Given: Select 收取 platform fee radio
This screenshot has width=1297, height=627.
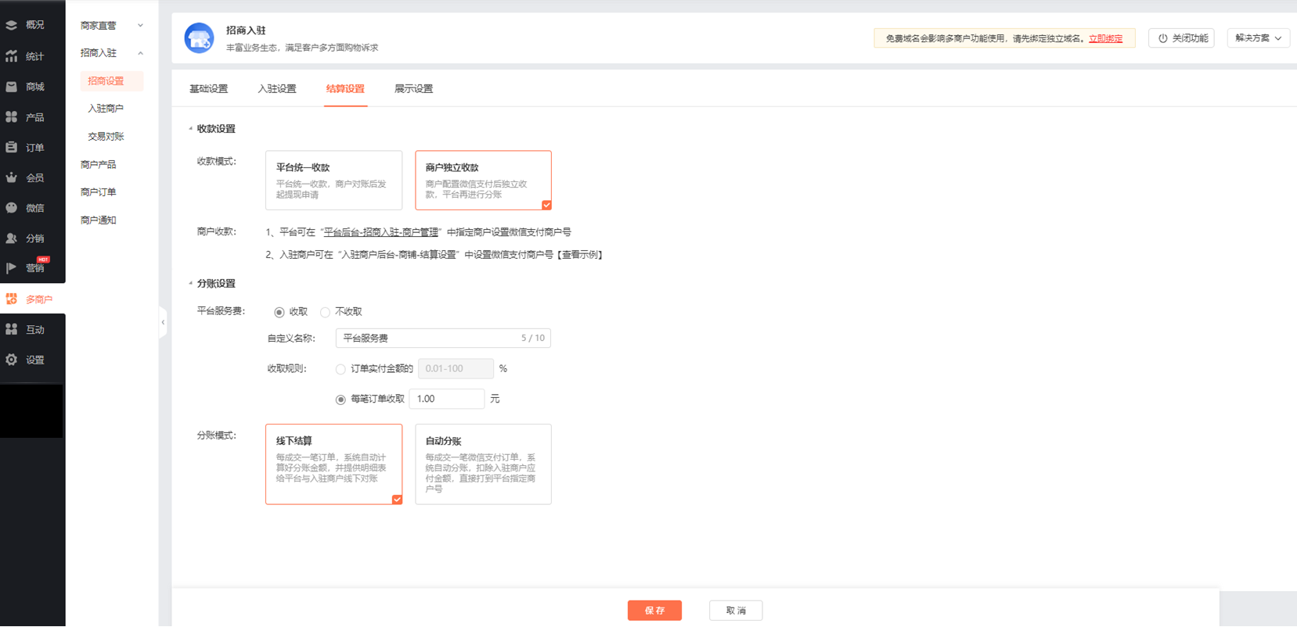Looking at the screenshot, I should 279,312.
